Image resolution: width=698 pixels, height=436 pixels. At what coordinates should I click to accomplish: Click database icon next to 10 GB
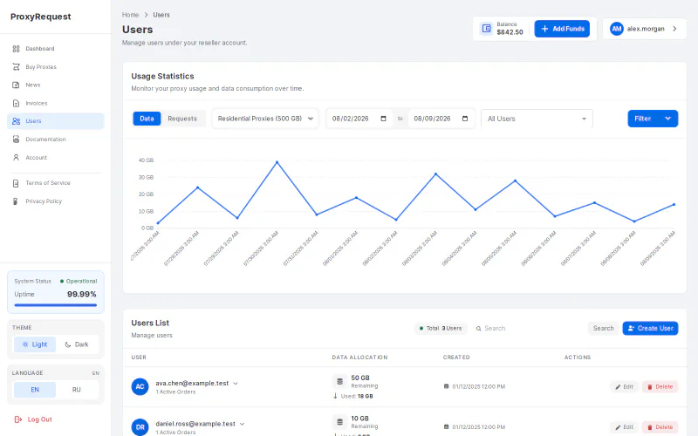[339, 422]
